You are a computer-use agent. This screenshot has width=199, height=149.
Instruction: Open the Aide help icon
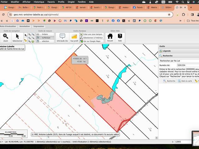120,38
